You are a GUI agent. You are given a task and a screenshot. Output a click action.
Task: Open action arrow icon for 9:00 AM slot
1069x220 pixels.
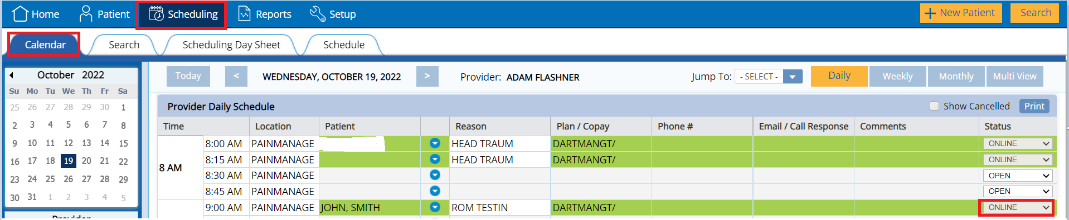pyautogui.click(x=435, y=207)
